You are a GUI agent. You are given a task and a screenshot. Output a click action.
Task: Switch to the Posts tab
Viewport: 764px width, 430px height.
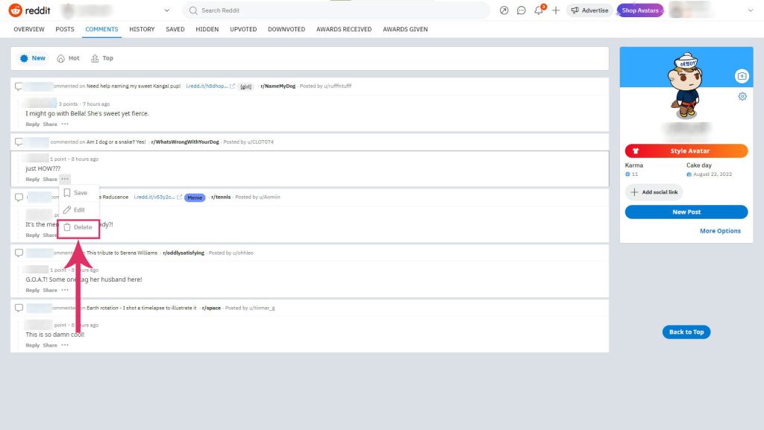65,29
